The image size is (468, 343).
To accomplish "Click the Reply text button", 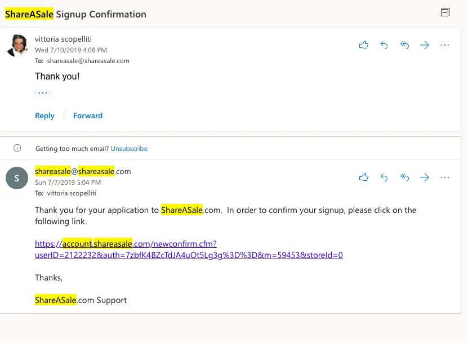I will point(44,115).
